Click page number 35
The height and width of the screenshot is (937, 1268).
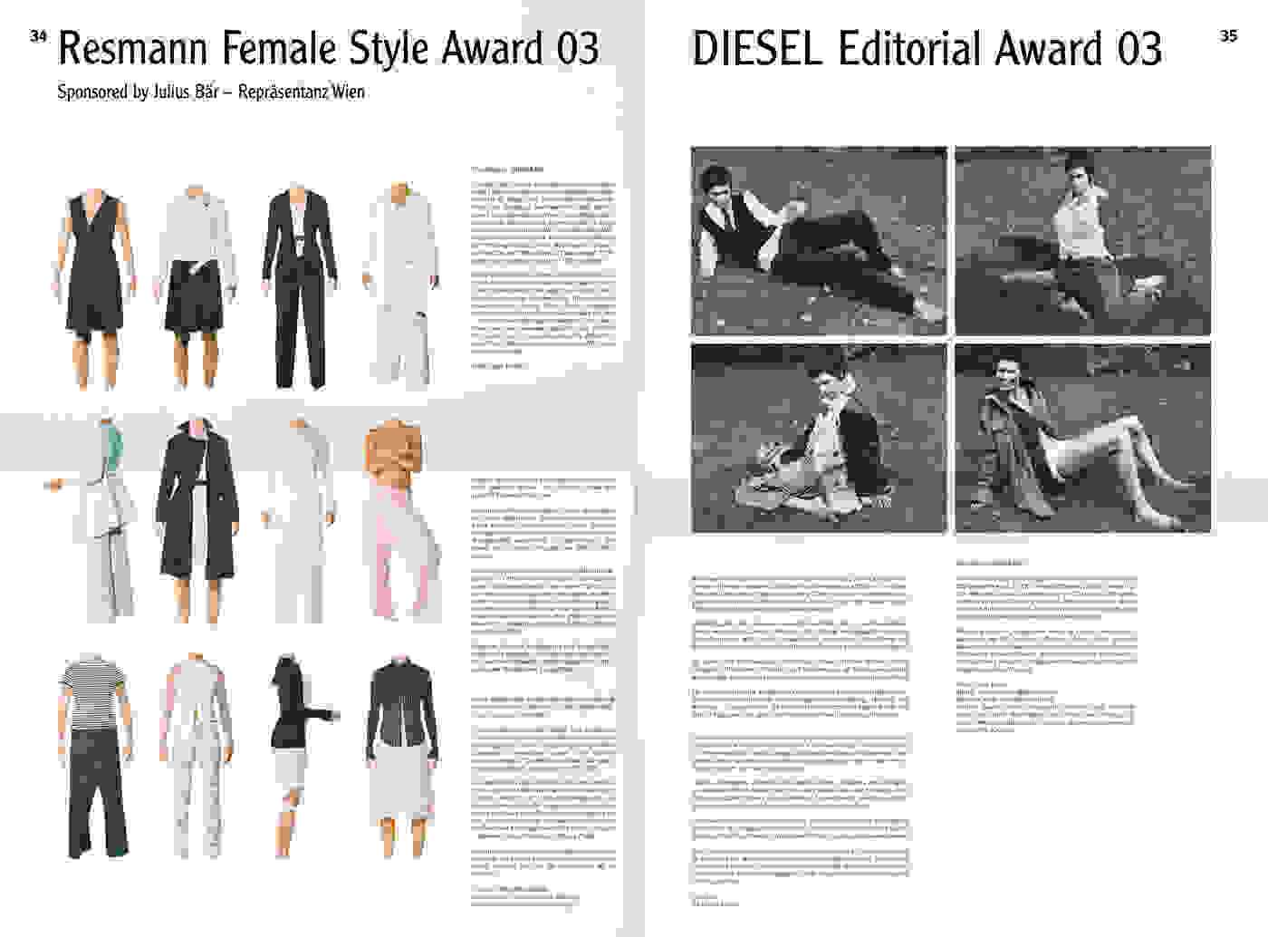(1228, 36)
